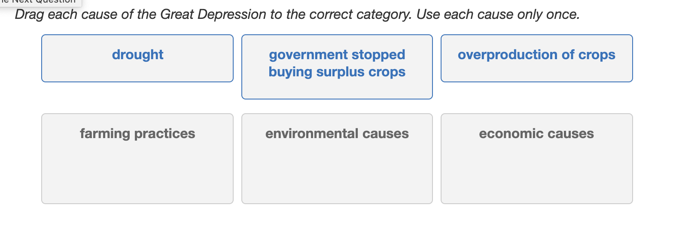Click the buying surplus crops text line
The height and width of the screenshot is (229, 676).
point(337,72)
